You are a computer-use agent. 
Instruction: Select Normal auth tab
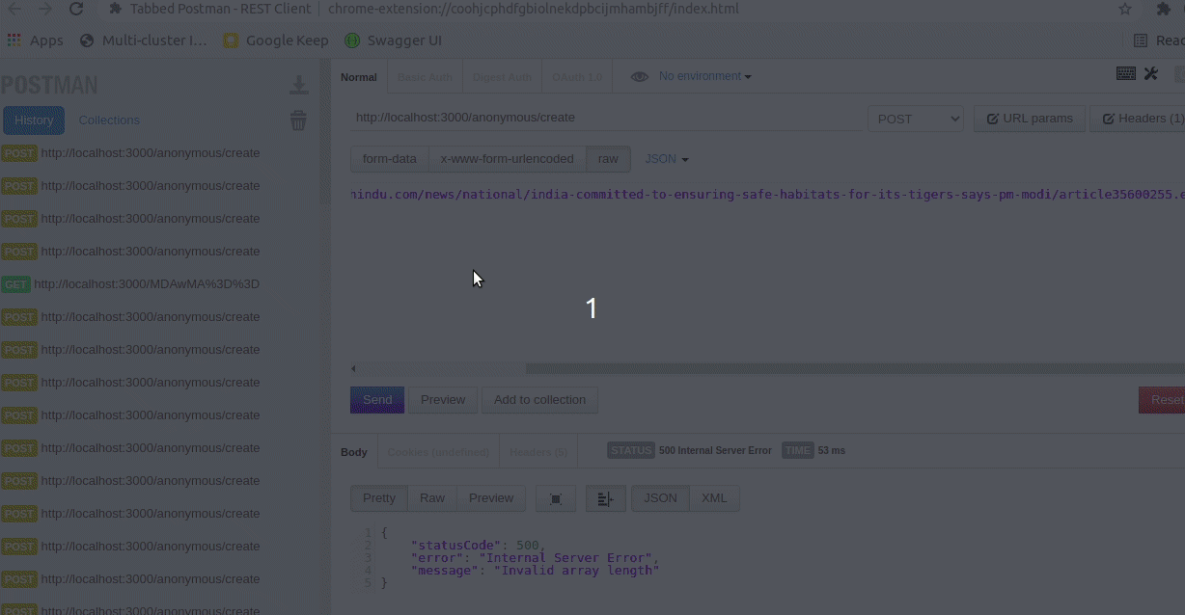tap(359, 77)
